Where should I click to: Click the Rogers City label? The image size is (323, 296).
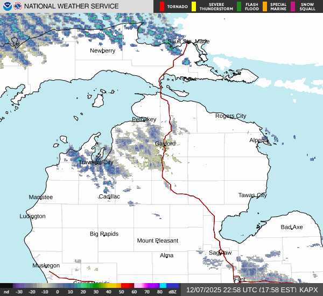(x=230, y=116)
